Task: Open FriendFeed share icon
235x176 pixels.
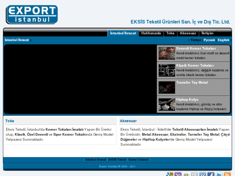Action: (x=203, y=174)
